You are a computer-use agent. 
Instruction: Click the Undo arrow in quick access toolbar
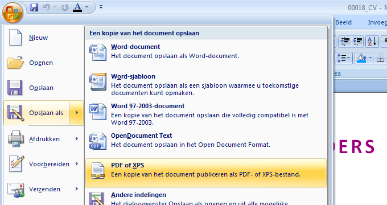[47, 7]
